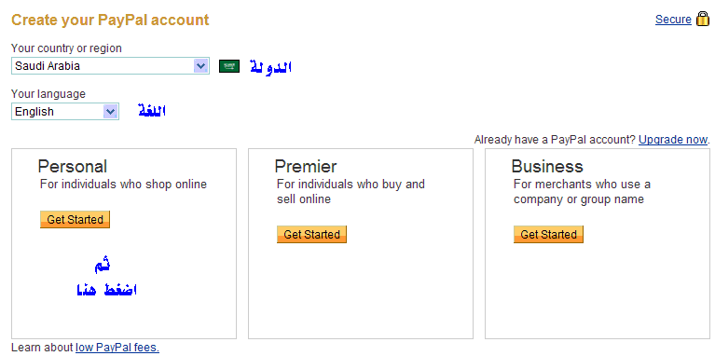
Task: Click Get Started under Business
Action: pyautogui.click(x=548, y=234)
